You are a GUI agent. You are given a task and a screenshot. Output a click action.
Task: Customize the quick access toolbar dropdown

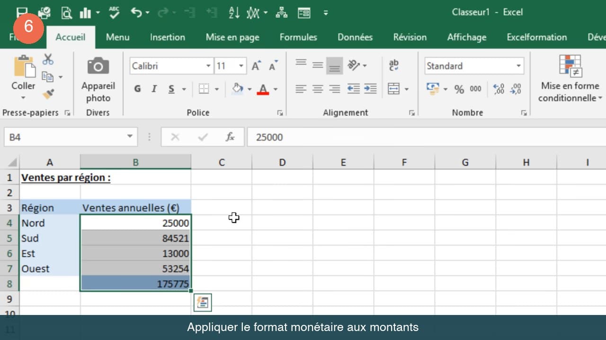[326, 13]
